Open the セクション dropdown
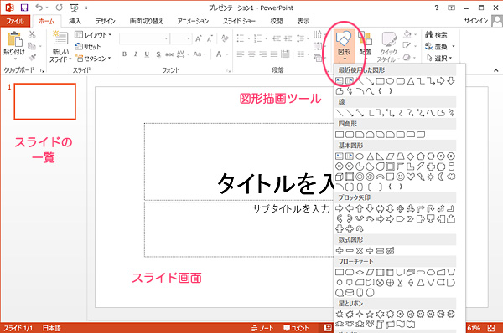Image resolution: width=503 pixels, height=333 pixels. click(93, 59)
